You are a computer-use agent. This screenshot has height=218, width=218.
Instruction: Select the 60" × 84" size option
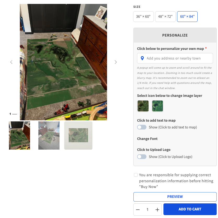pos(187,16)
